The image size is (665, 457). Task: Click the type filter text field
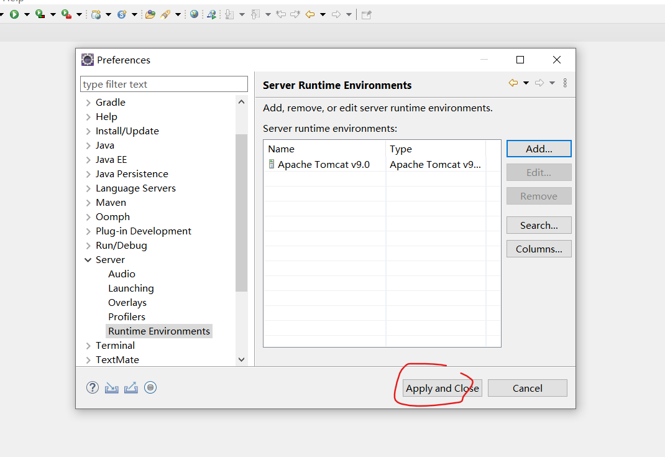(x=163, y=84)
